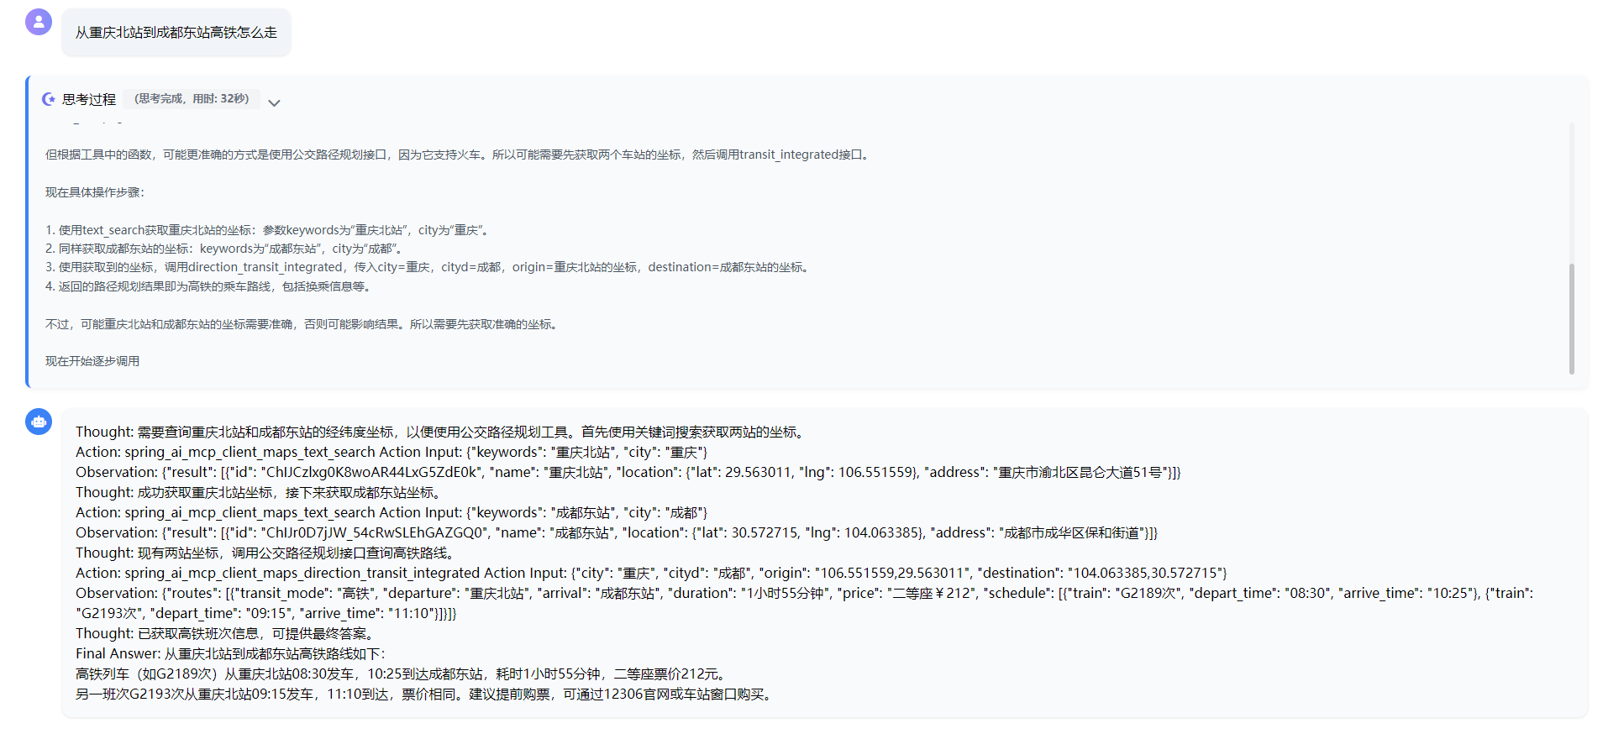Viewport: 1603px width, 739px height.
Task: Click step 4 返回的路径规划结果 line
Action: (208, 286)
